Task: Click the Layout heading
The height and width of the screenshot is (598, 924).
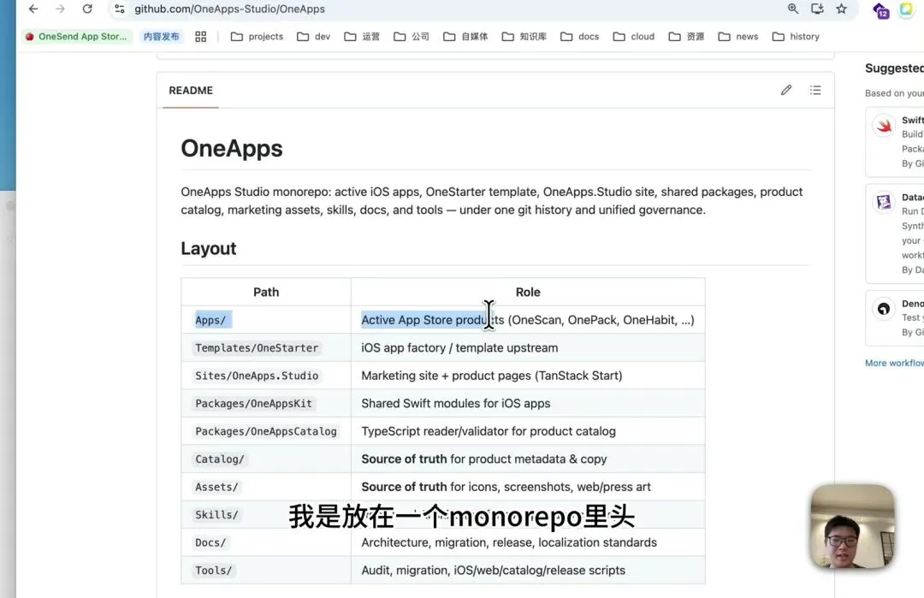Action: point(209,249)
